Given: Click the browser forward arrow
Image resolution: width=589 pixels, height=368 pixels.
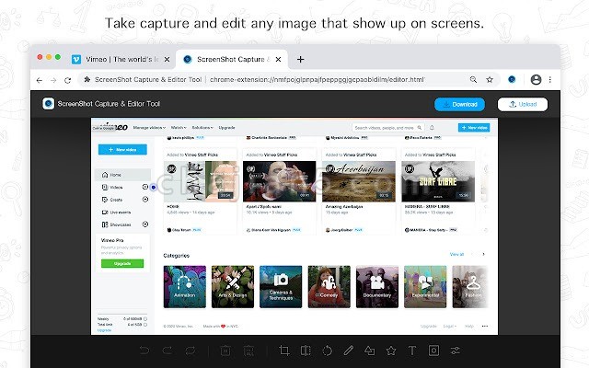Looking at the screenshot, I should point(53,80).
